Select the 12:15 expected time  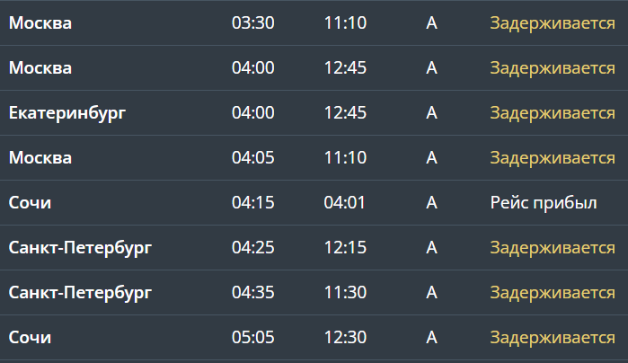click(345, 248)
